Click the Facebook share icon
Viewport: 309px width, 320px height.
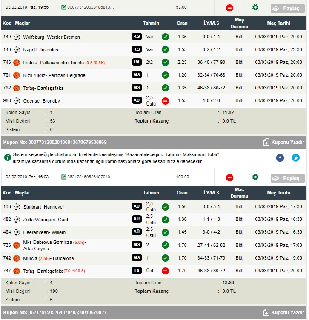pyautogui.click(x=280, y=158)
